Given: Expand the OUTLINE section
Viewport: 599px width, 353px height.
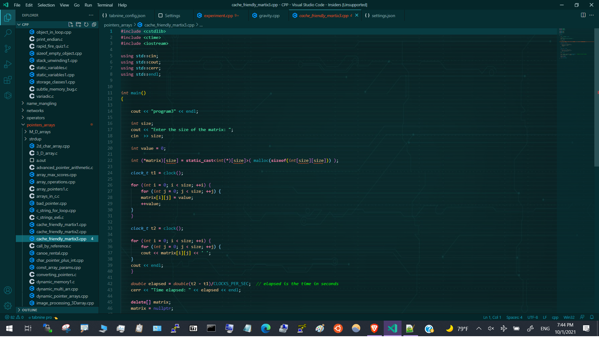Looking at the screenshot, I should pyautogui.click(x=30, y=310).
